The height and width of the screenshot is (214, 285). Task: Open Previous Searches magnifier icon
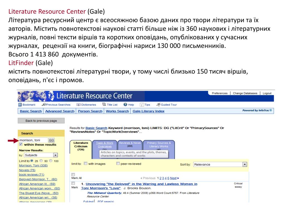tap(44, 105)
